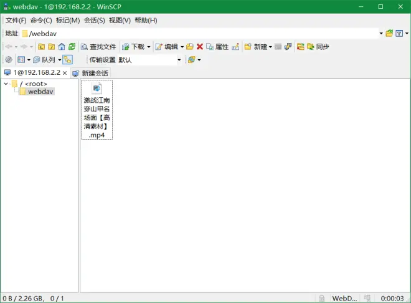Click the 编辑 button
411x303 pixels.
(x=166, y=47)
